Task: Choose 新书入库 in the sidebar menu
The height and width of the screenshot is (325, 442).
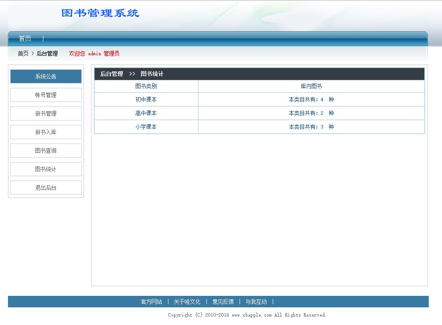Action: (x=46, y=132)
